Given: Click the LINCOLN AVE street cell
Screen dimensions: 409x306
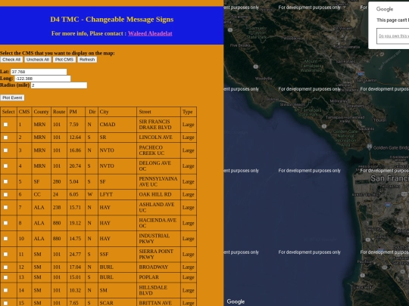Looking at the screenshot, I should (158, 138).
